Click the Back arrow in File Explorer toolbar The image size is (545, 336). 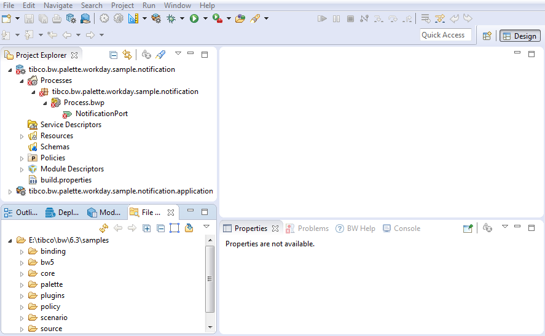(x=118, y=228)
